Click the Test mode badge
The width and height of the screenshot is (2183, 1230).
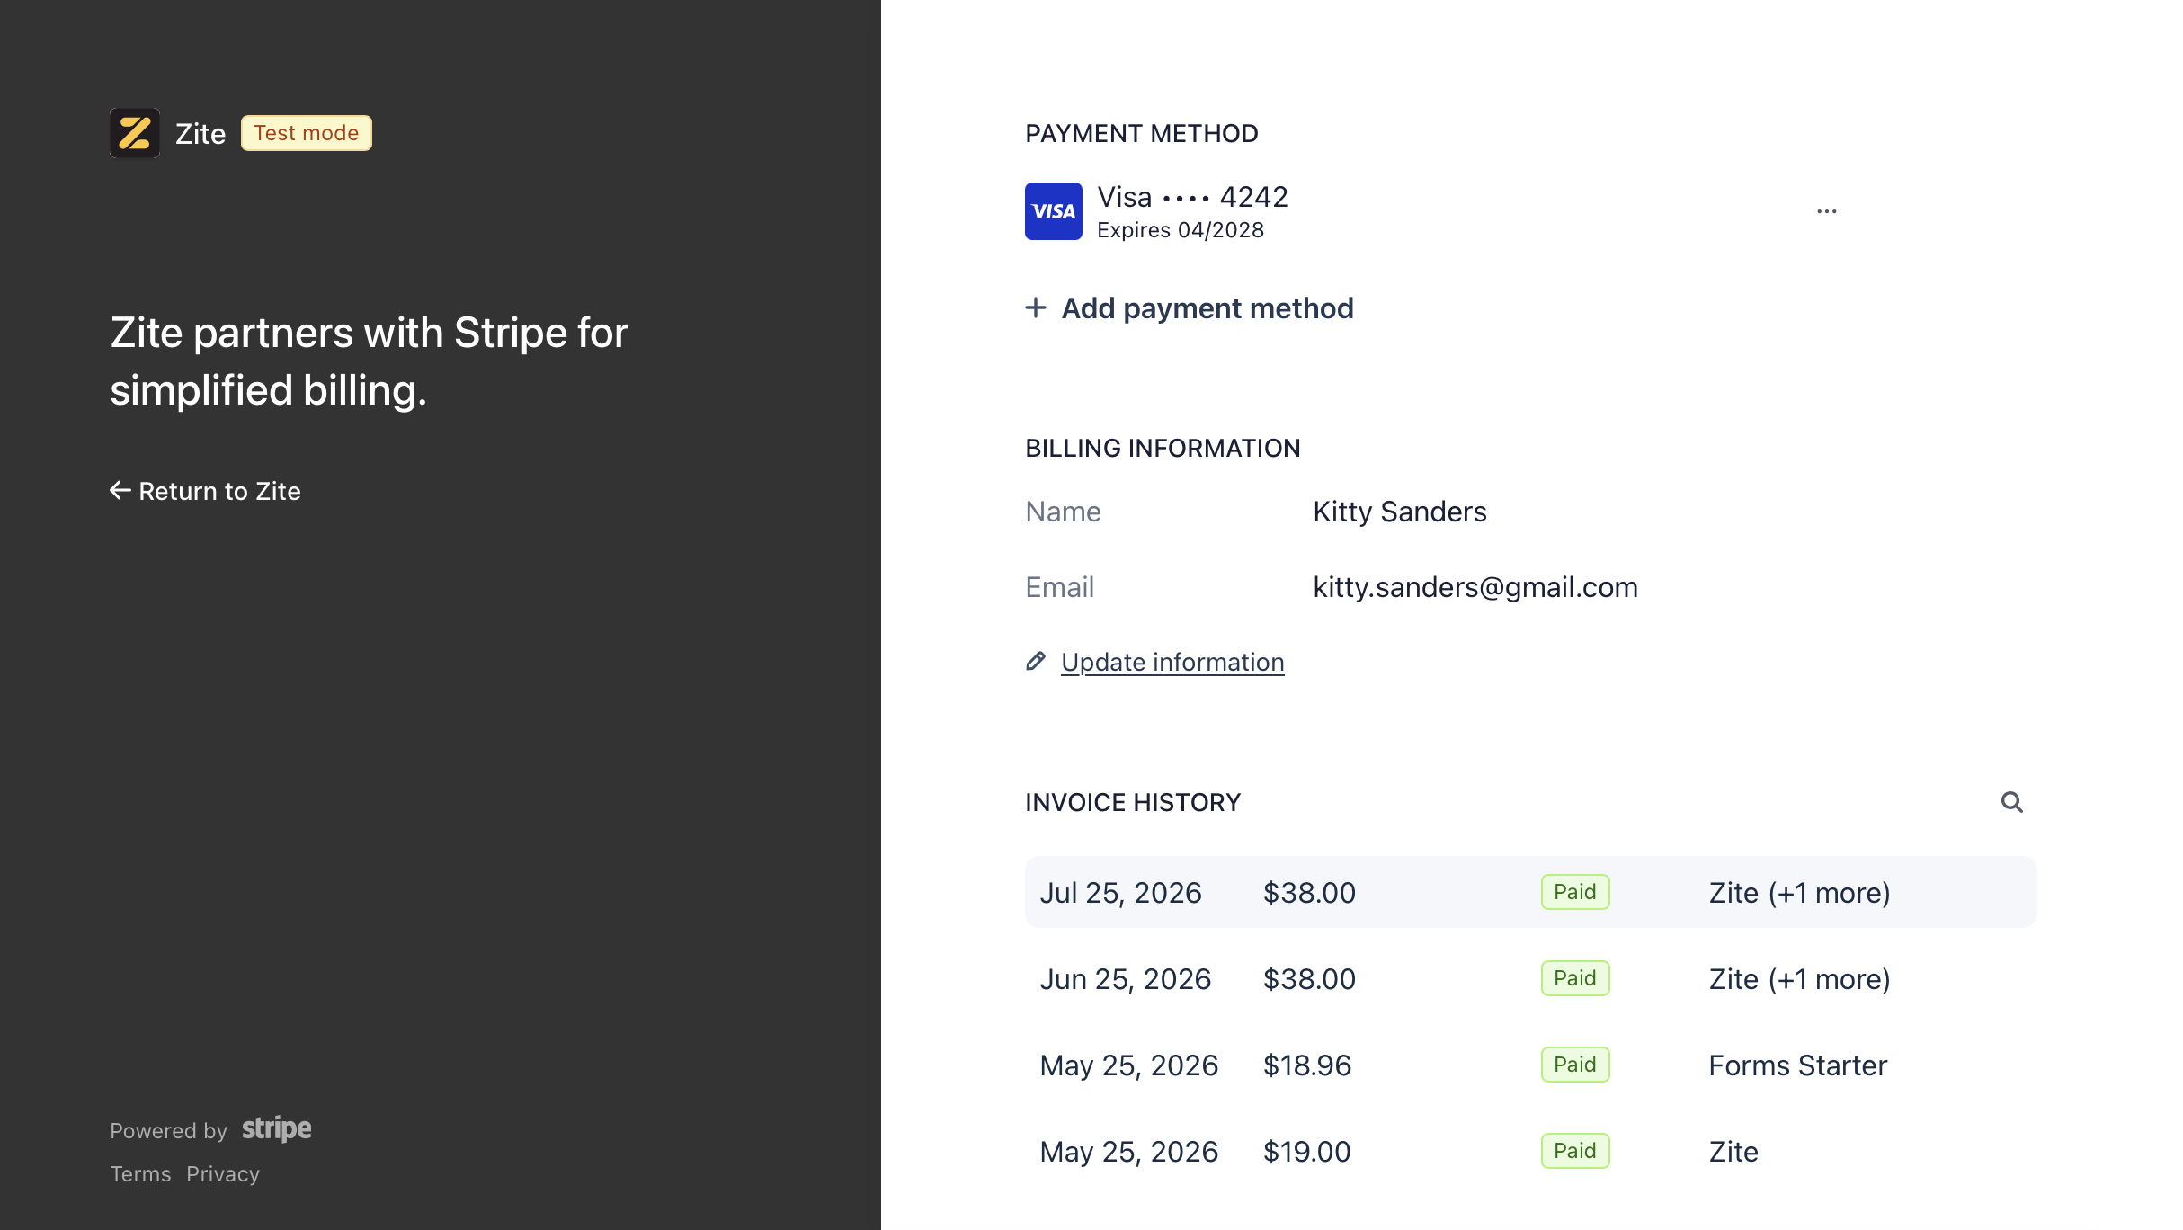(307, 133)
